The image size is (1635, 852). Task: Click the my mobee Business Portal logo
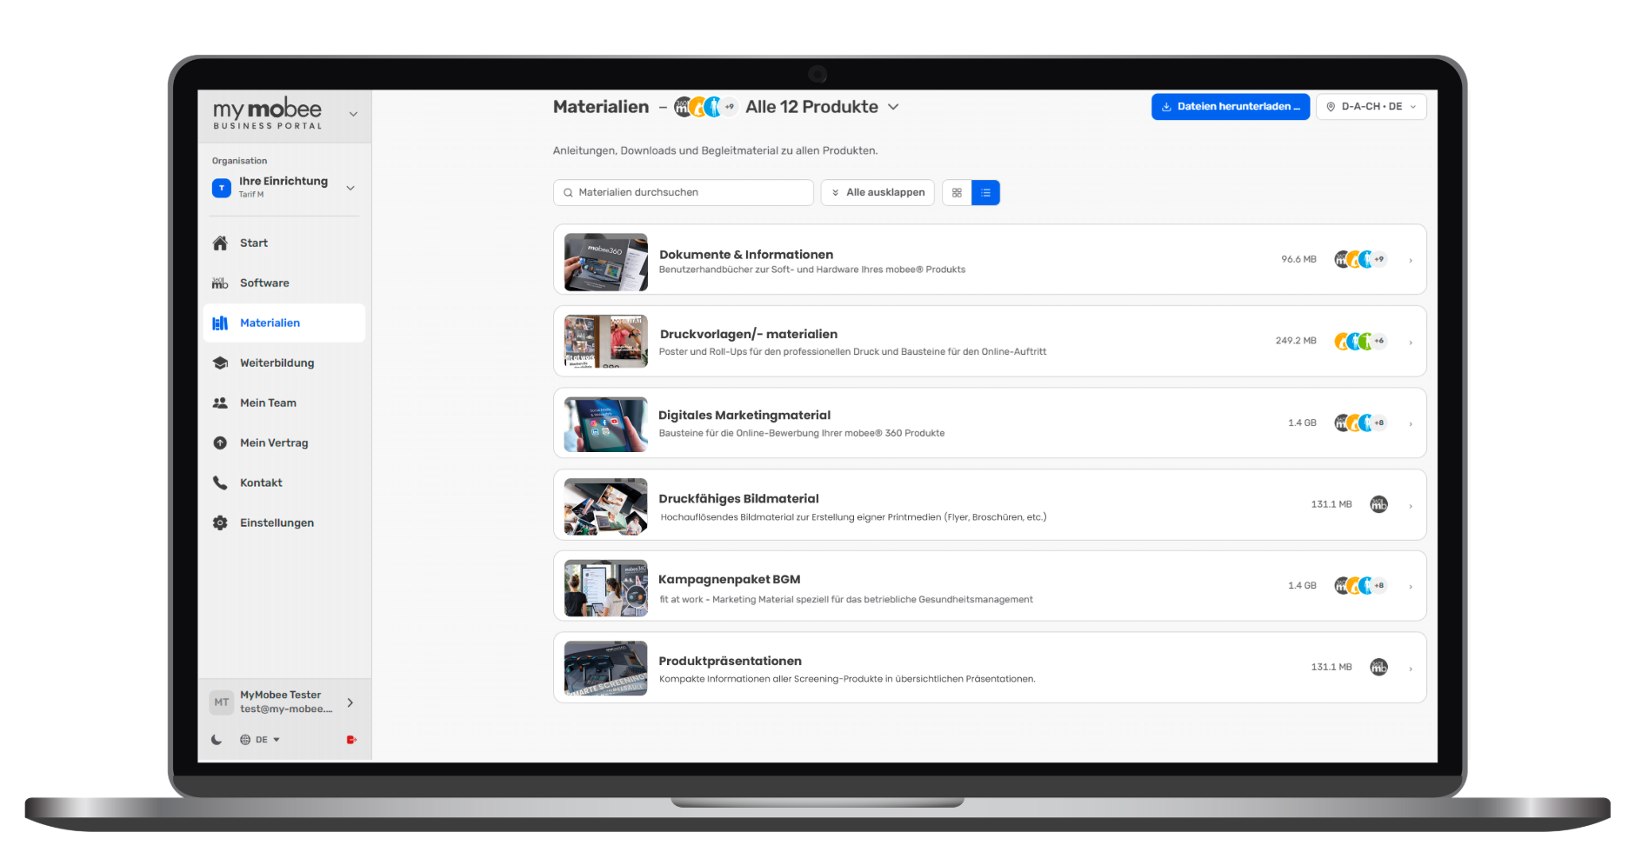[268, 114]
